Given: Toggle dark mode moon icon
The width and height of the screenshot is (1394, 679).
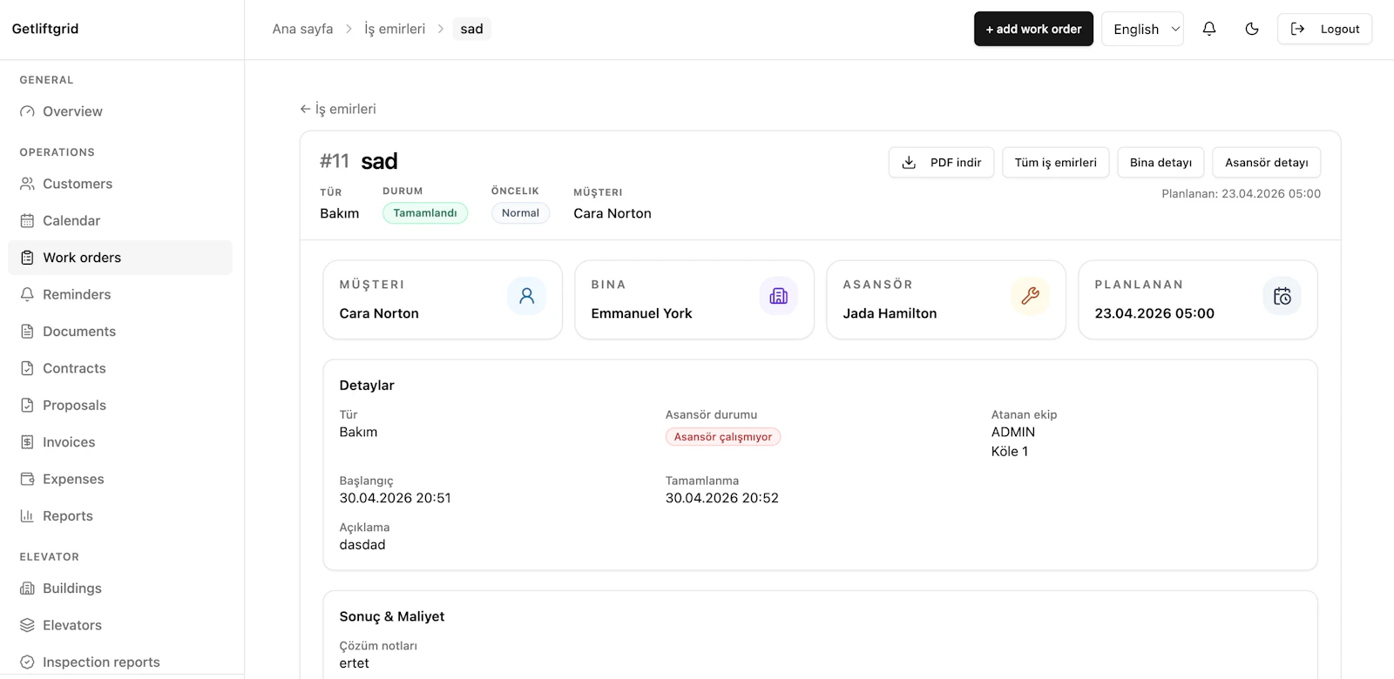Looking at the screenshot, I should pyautogui.click(x=1252, y=29).
